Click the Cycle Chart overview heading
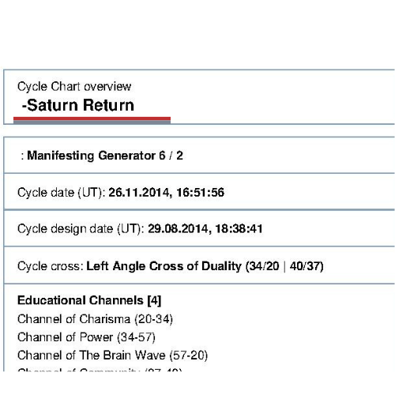This screenshot has width=395, height=395. pos(74,86)
